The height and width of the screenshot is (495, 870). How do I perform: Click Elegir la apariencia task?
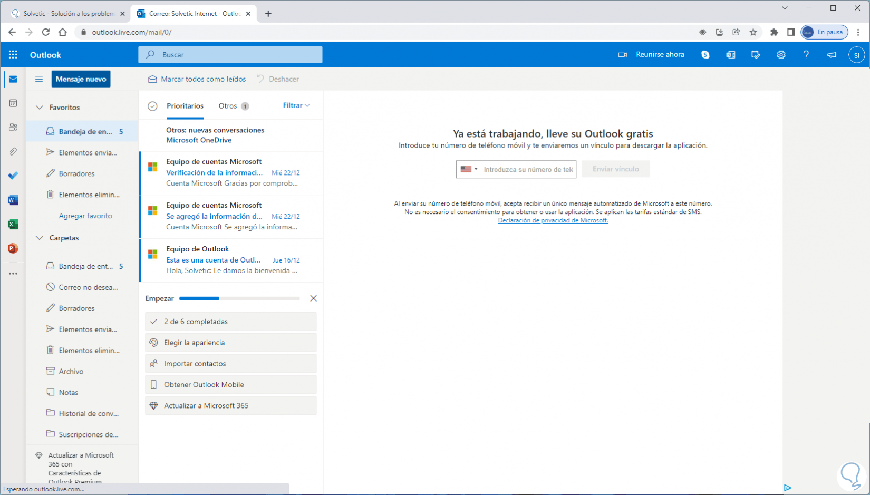(231, 343)
